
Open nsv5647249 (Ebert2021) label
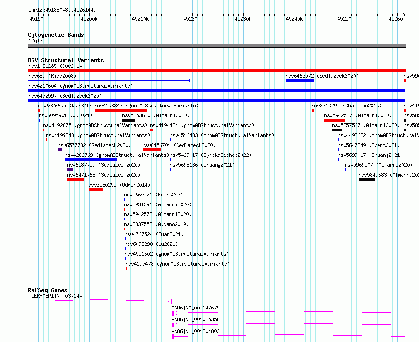369,145
